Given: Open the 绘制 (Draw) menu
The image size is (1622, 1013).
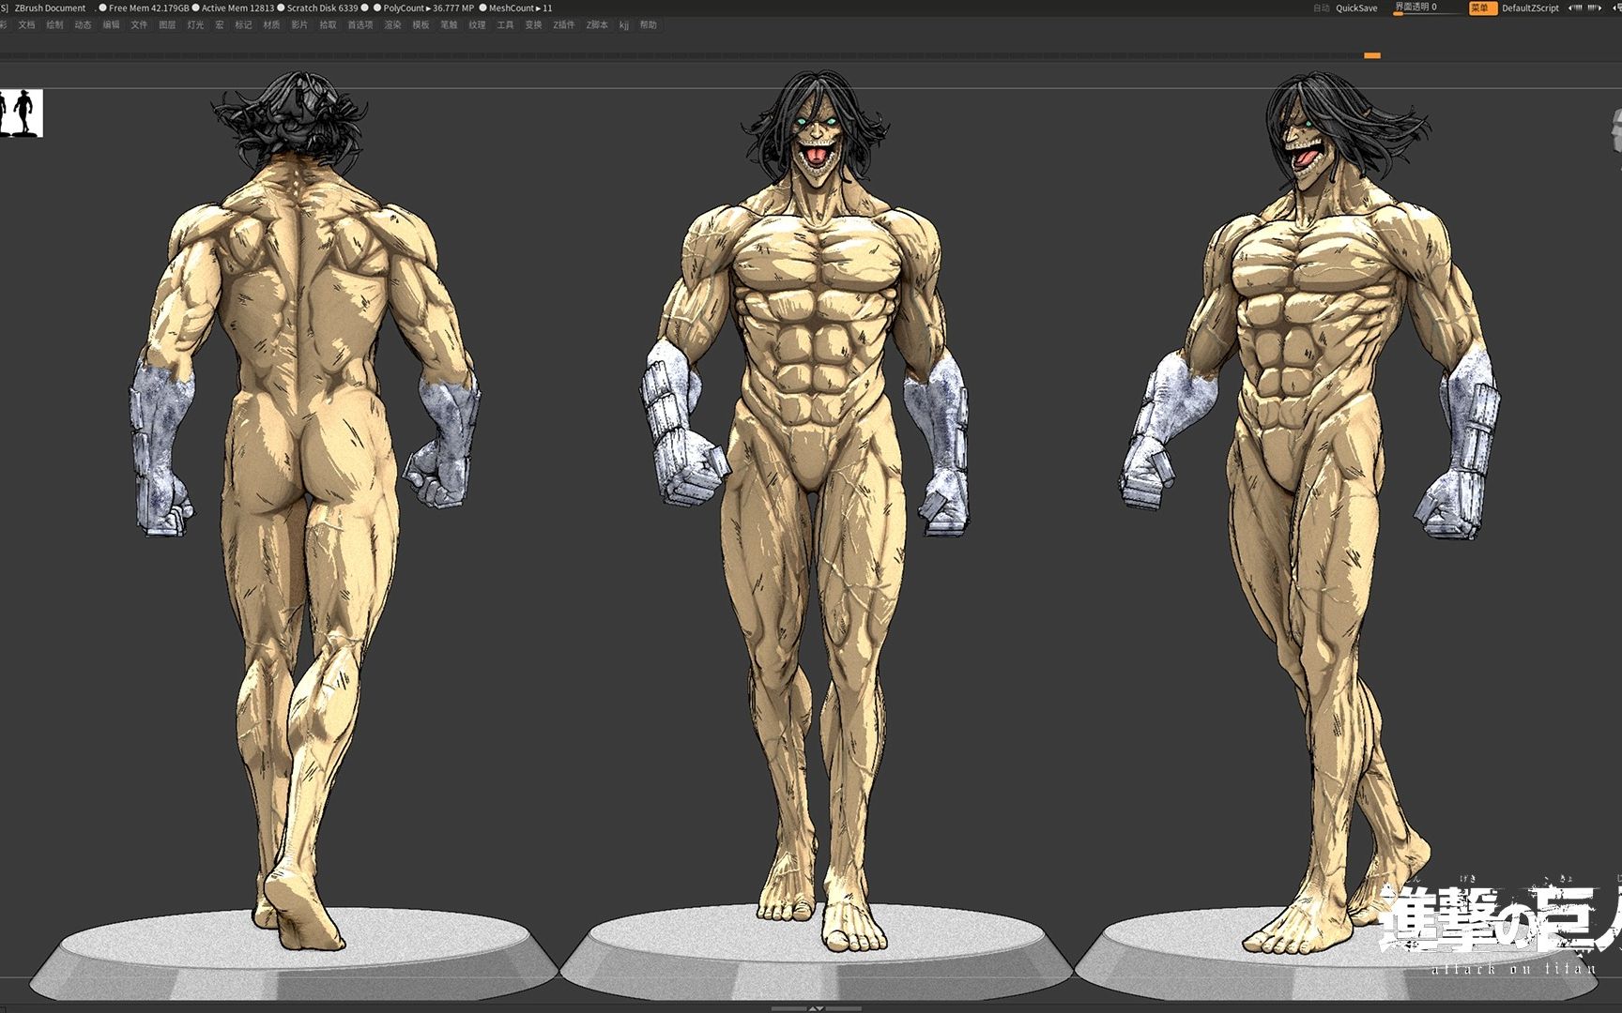Looking at the screenshot, I should point(54,25).
